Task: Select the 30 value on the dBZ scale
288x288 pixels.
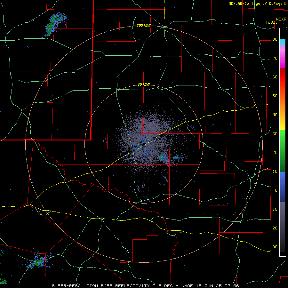Action: click(275, 134)
